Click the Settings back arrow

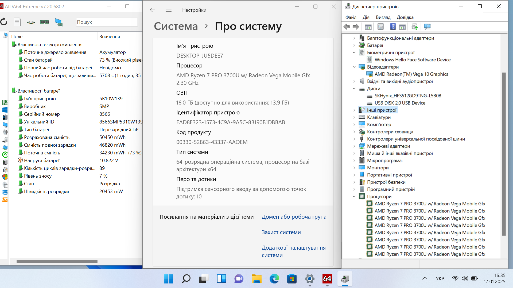coord(153,10)
